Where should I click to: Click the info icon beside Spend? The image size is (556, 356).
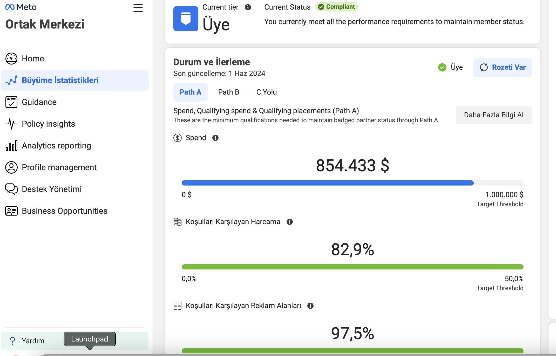(x=215, y=138)
